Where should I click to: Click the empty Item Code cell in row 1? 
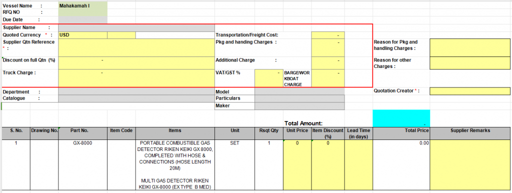pos(121,165)
